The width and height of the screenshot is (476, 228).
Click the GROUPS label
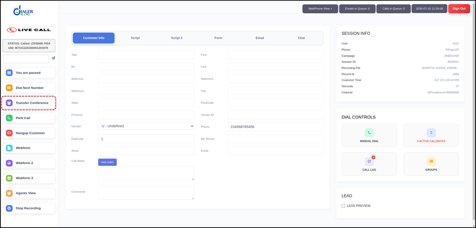click(431, 170)
